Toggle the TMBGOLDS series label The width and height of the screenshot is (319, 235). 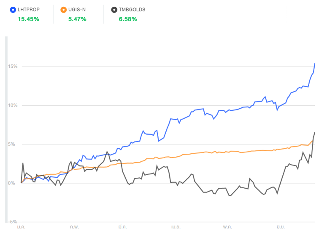coord(133,9)
